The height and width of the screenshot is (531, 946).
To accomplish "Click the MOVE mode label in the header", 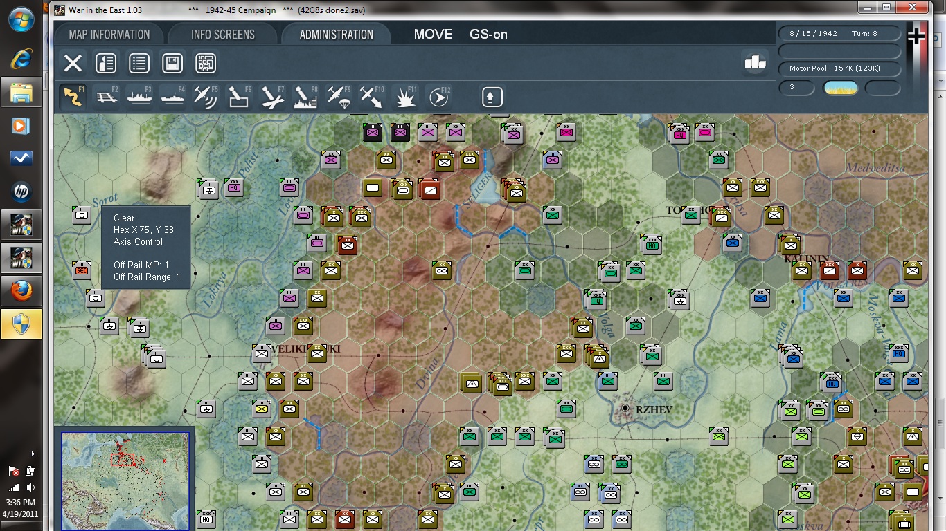I will coord(433,35).
